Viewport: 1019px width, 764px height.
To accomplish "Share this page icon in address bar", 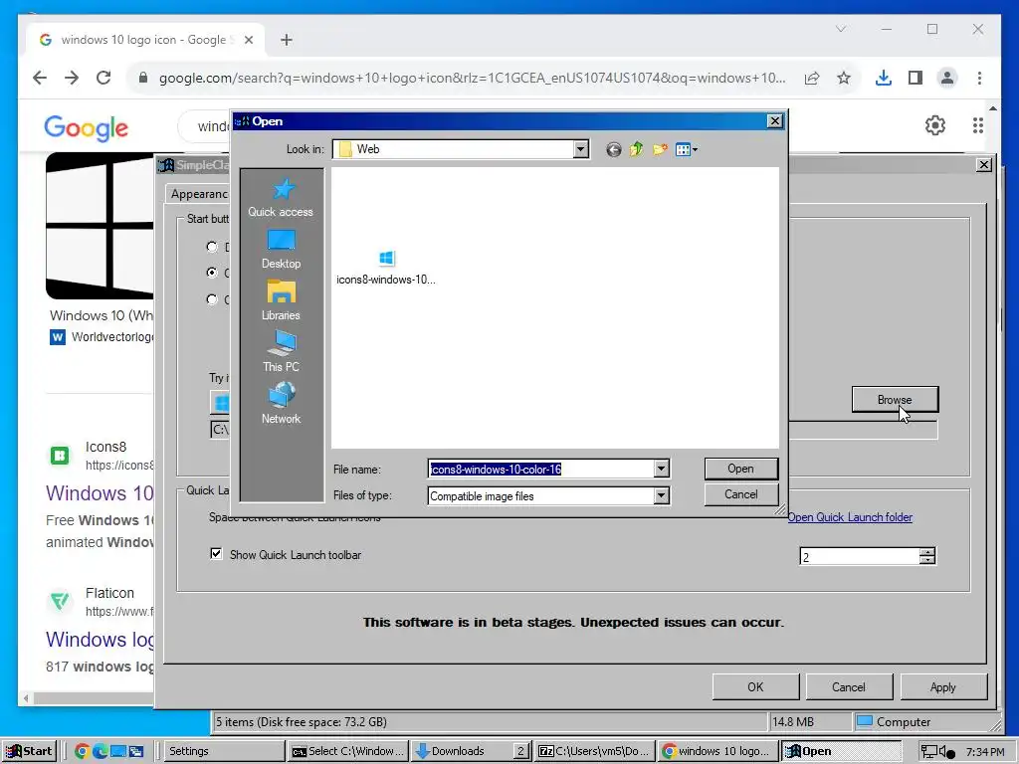I will (x=812, y=78).
